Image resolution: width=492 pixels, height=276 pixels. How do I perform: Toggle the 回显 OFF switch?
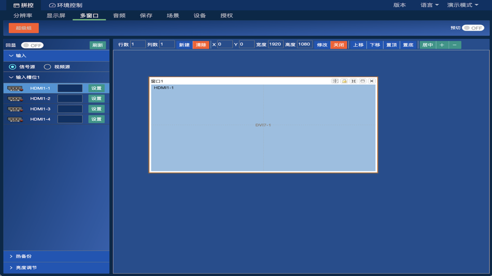(32, 45)
